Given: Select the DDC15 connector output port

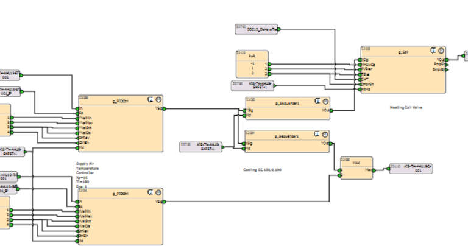Looking at the screenshot, I should [278, 29].
